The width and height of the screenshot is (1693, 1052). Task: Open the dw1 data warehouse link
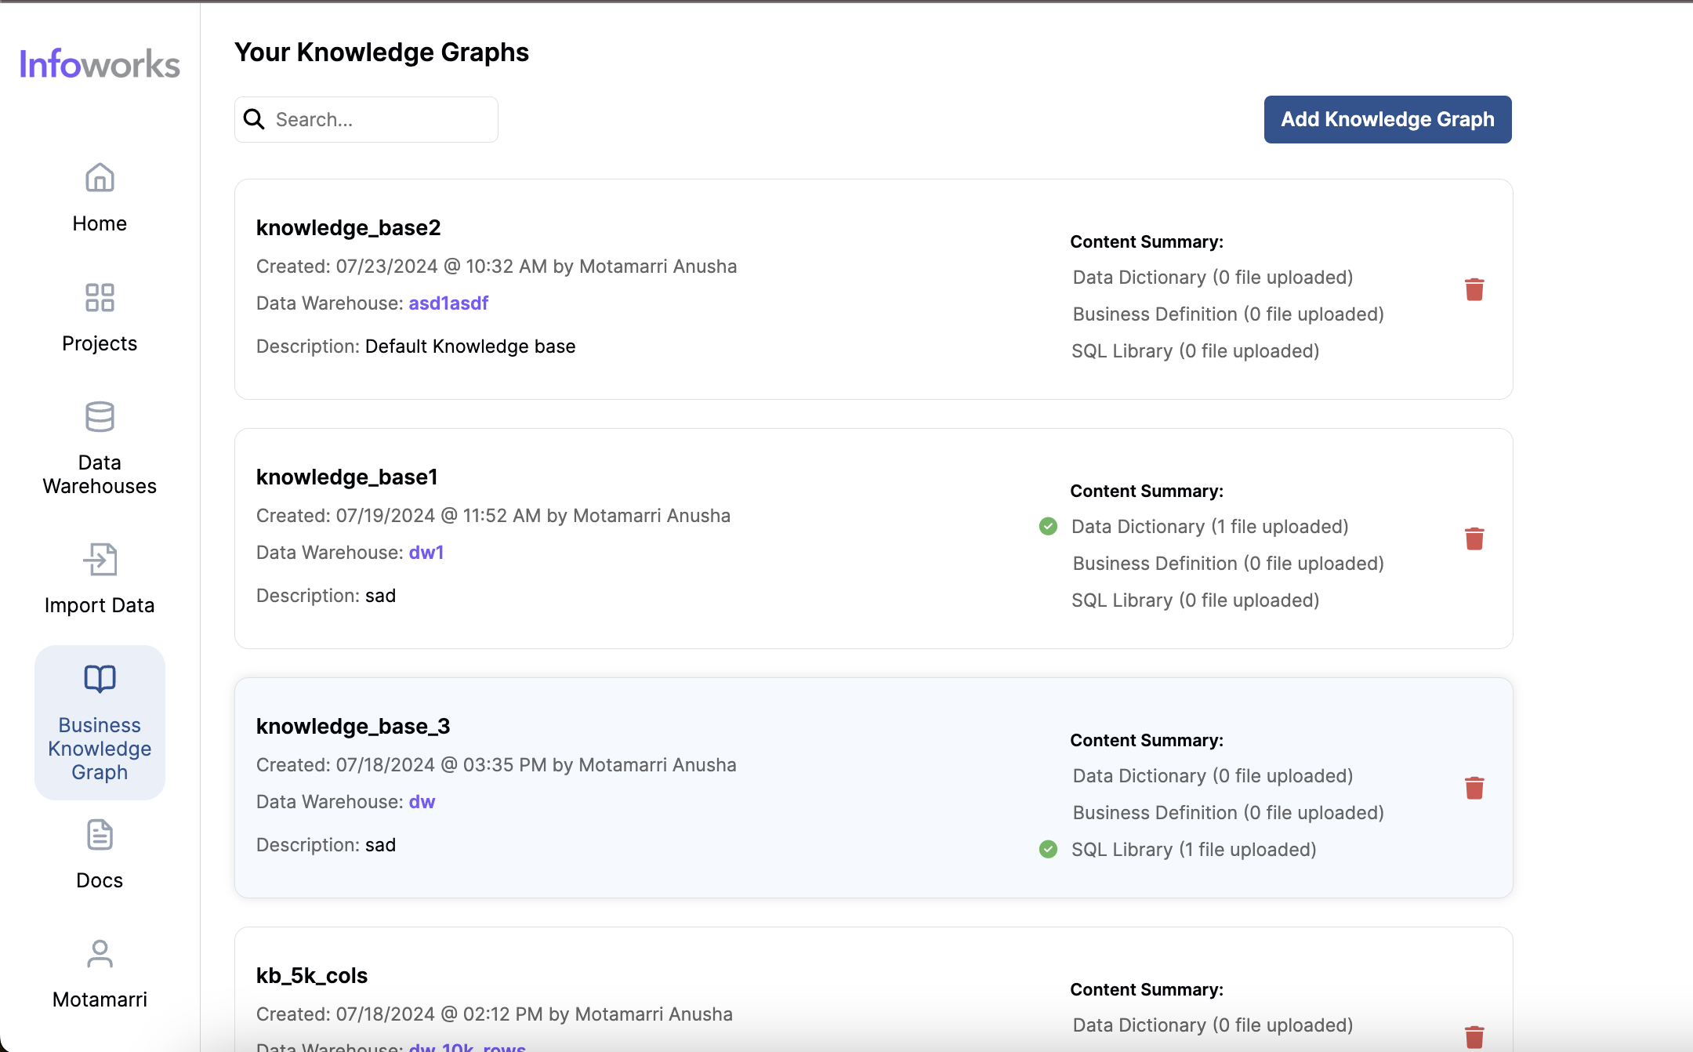pyautogui.click(x=426, y=553)
